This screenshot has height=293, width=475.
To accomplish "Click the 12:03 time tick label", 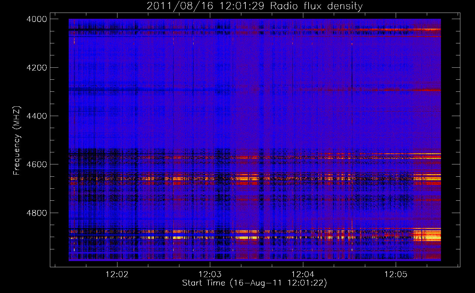I will (x=210, y=275).
